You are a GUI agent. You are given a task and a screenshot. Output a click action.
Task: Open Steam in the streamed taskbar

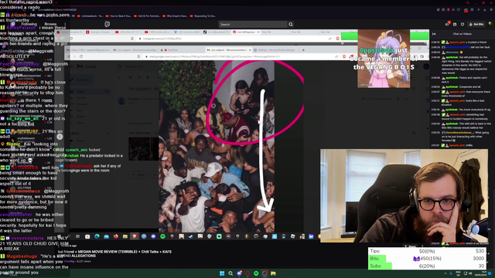click(191, 236)
